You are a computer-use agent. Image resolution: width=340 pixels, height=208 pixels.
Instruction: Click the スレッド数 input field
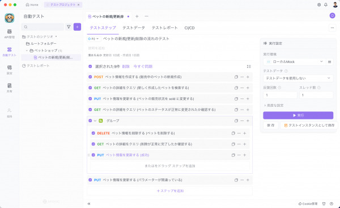316,95
